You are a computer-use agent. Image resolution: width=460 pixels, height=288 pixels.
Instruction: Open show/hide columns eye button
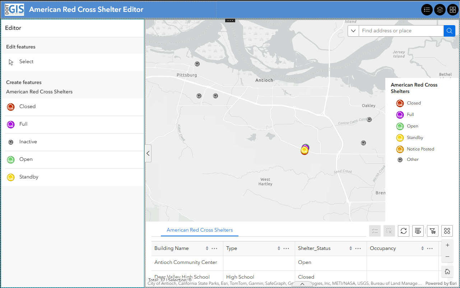coord(418,231)
